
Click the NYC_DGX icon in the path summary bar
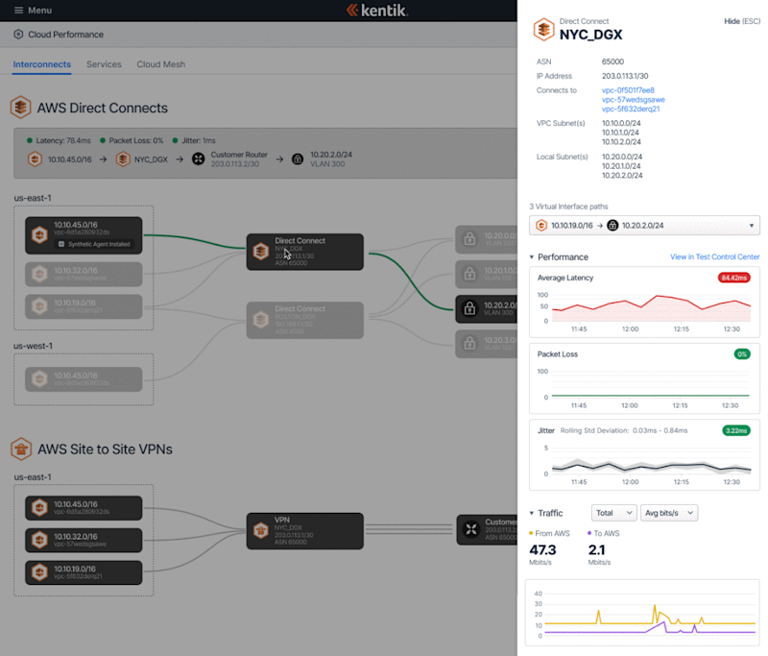point(123,159)
